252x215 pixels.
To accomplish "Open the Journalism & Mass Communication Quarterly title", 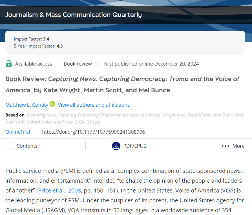I will pos(74,15).
